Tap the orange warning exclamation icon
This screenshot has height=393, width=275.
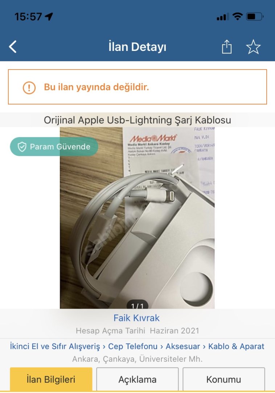29,88
